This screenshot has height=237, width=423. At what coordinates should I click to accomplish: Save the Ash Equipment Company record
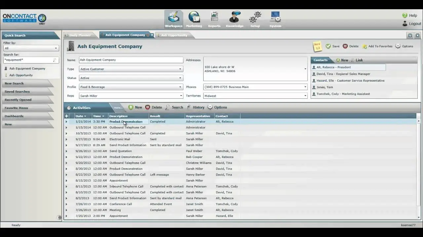click(x=332, y=46)
